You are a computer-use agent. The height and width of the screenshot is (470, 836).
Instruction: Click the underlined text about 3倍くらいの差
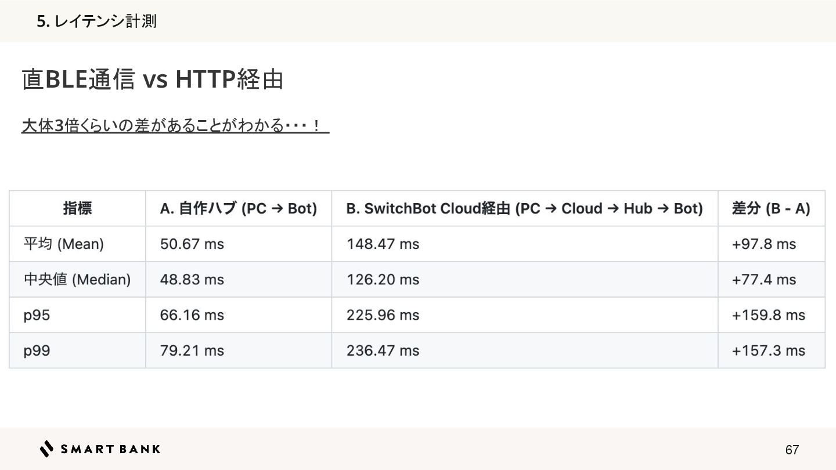[174, 125]
